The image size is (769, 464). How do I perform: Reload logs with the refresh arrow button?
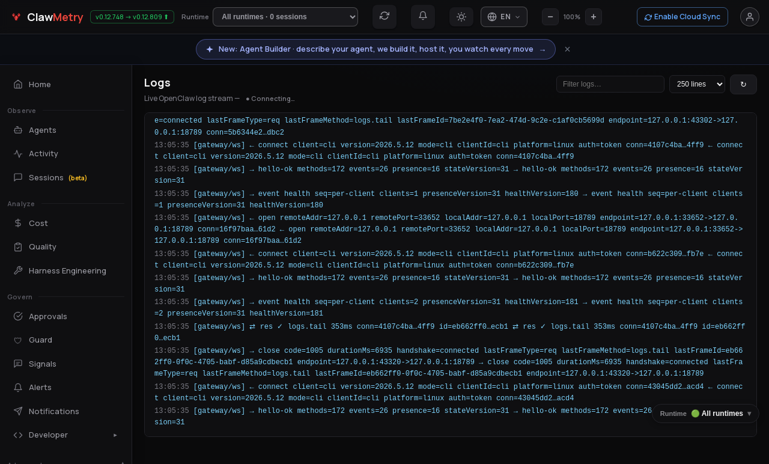[743, 84]
